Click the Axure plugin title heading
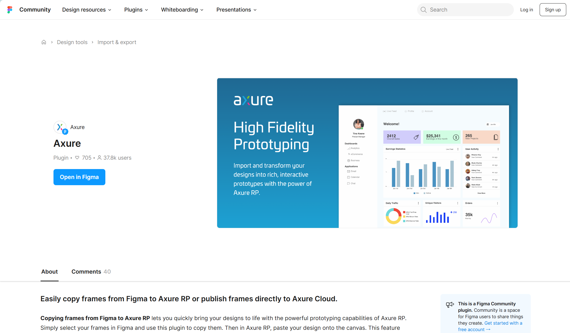Image resolution: width=570 pixels, height=333 pixels. pyautogui.click(x=67, y=144)
